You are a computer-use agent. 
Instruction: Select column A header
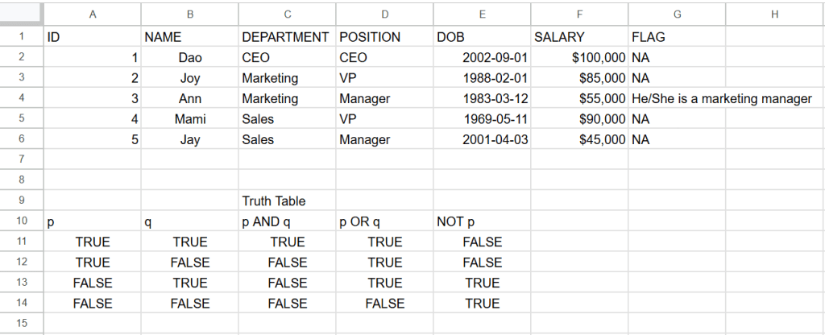point(93,14)
